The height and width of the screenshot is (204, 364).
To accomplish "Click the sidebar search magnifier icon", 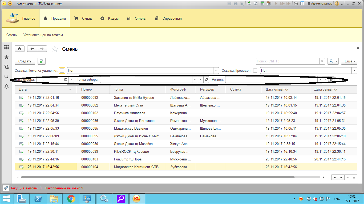I will [x=7, y=77].
